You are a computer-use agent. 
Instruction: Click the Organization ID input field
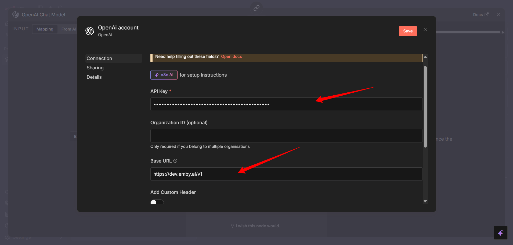(286, 136)
